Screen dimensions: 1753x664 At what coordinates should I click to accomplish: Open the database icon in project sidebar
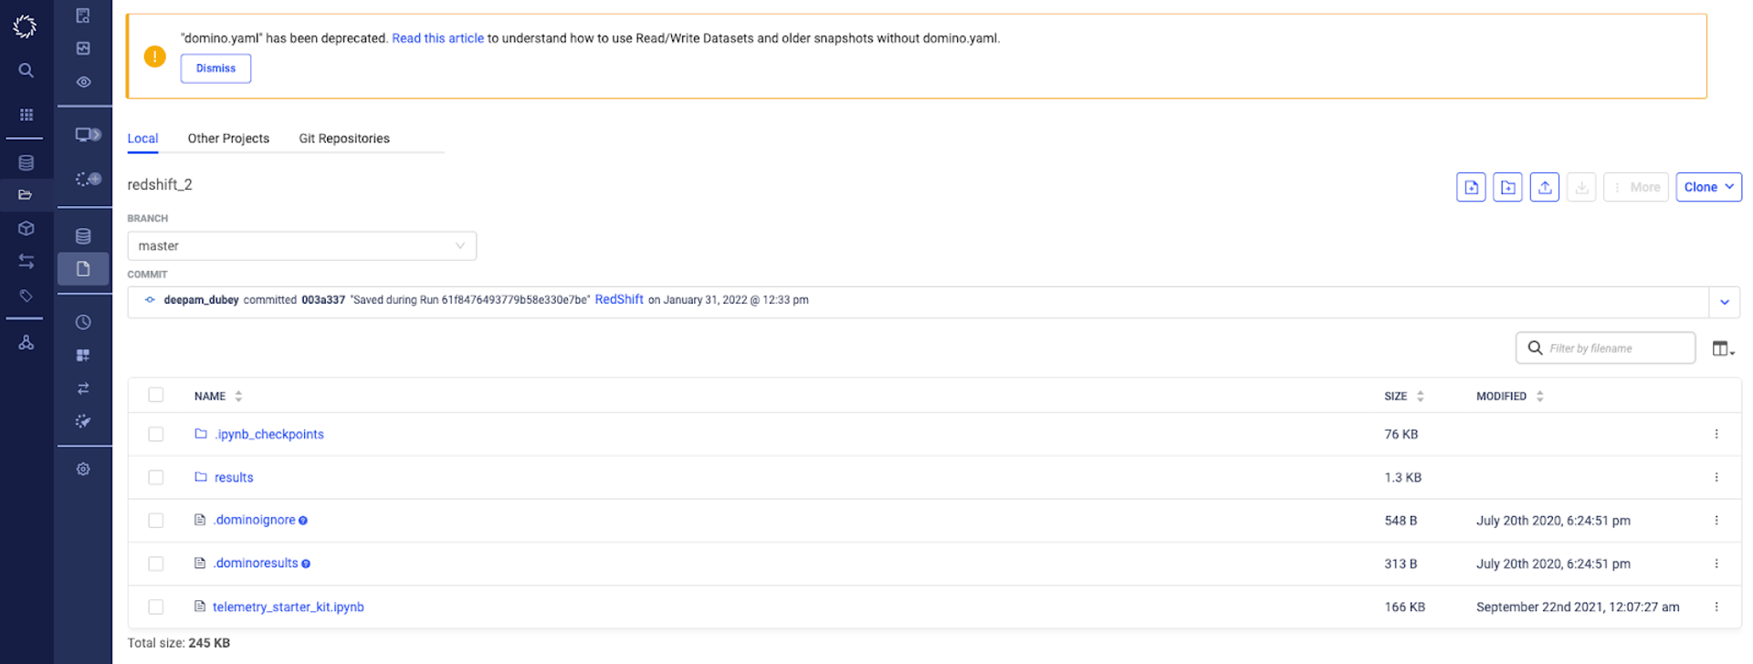pyautogui.click(x=83, y=236)
